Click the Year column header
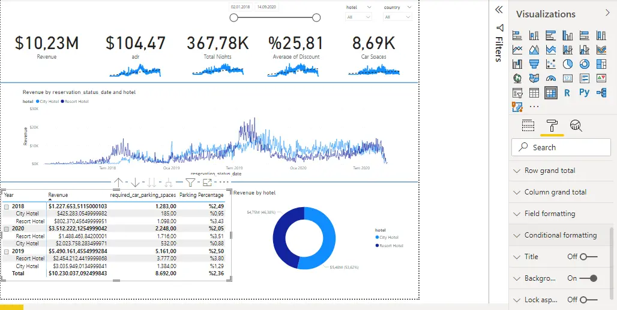617x310 pixels. (8, 194)
